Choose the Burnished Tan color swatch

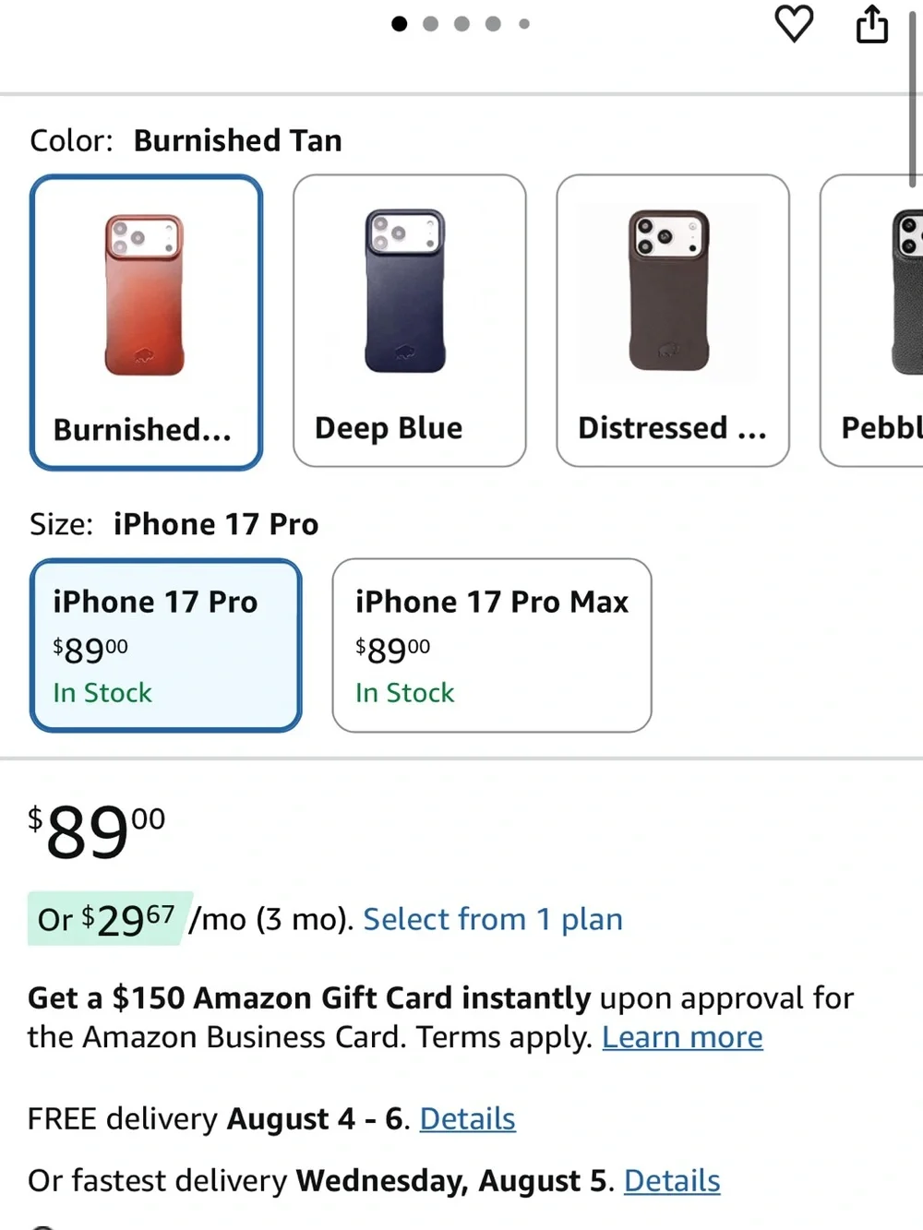pyautogui.click(x=146, y=322)
